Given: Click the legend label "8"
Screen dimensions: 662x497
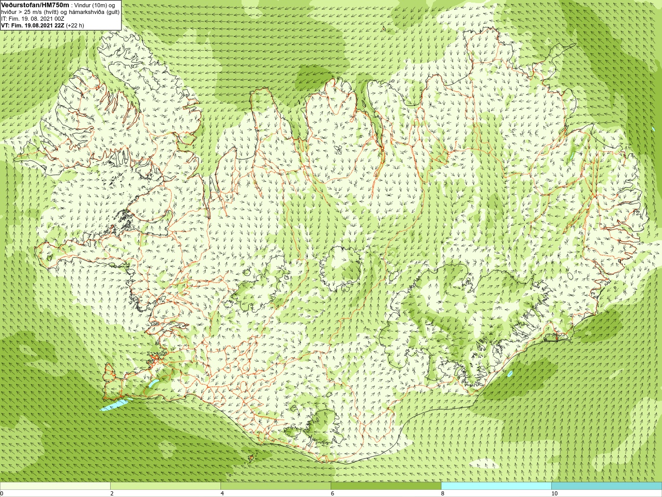Looking at the screenshot, I should pyautogui.click(x=443, y=493).
